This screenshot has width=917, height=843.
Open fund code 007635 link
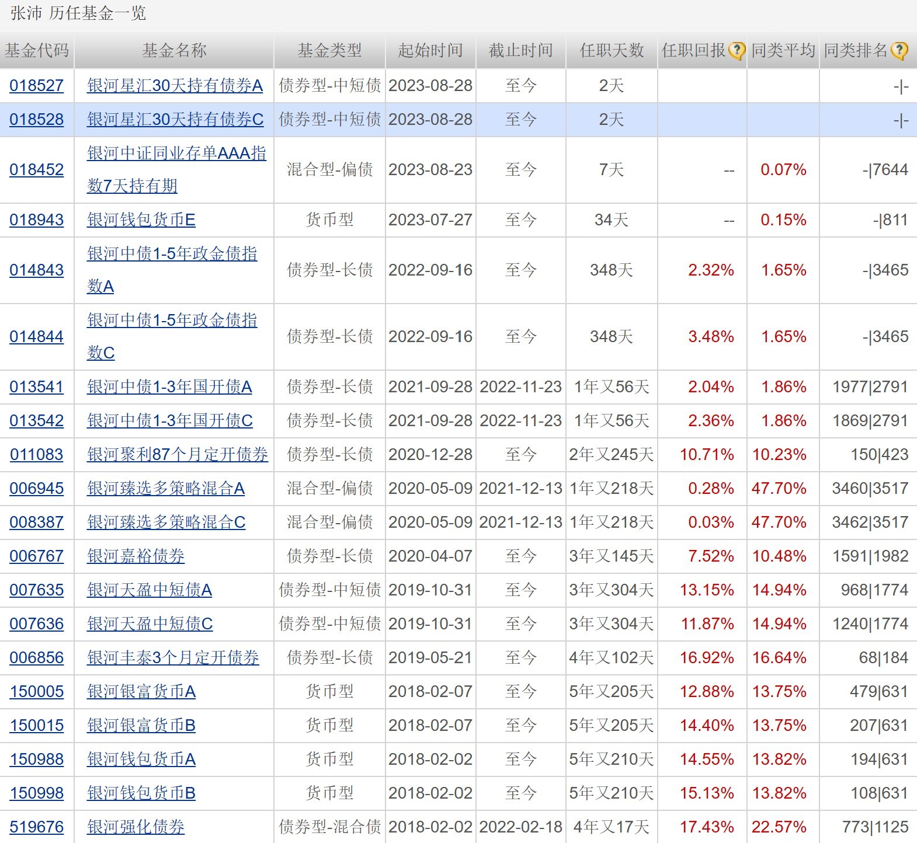(36, 590)
